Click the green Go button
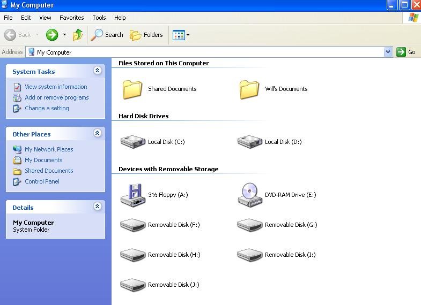Viewport: 421px width, 305px height. click(x=406, y=52)
